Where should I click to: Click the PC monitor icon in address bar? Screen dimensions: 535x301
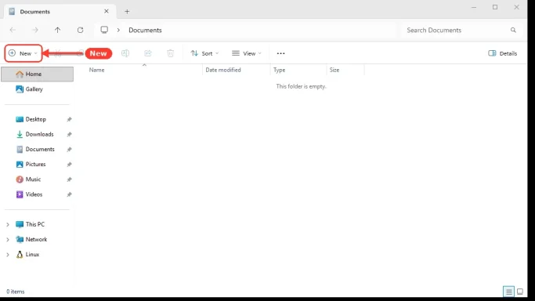[x=104, y=30]
